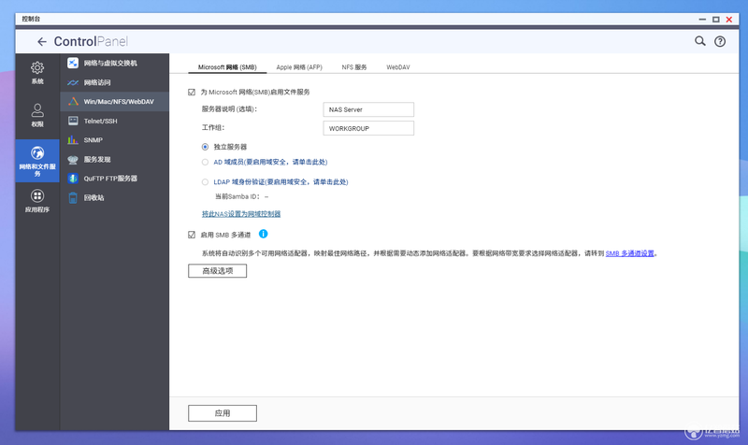Viewport: 748px width, 445px height.
Task: Open 服务发现 settings entry
Action: coord(114,159)
